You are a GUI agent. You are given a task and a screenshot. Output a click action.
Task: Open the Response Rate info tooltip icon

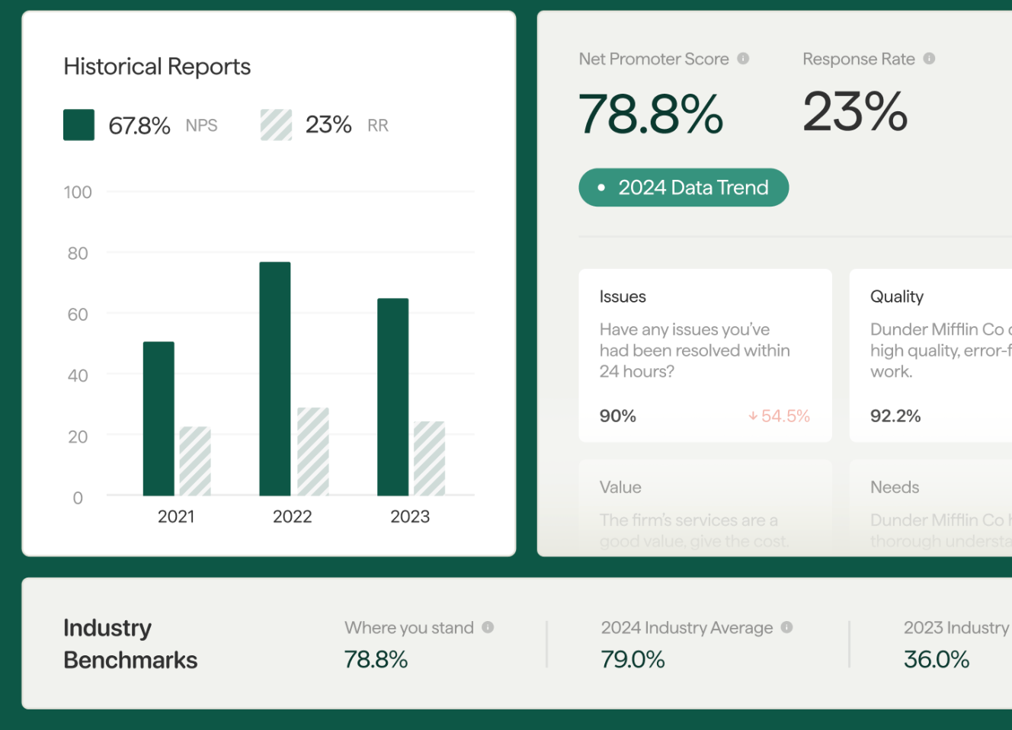pyautogui.click(x=929, y=58)
